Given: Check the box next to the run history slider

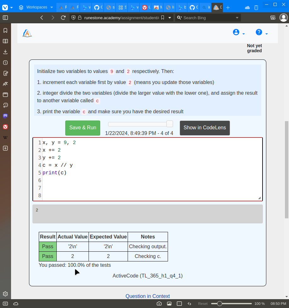Looking at the screenshot, I should (170, 124).
